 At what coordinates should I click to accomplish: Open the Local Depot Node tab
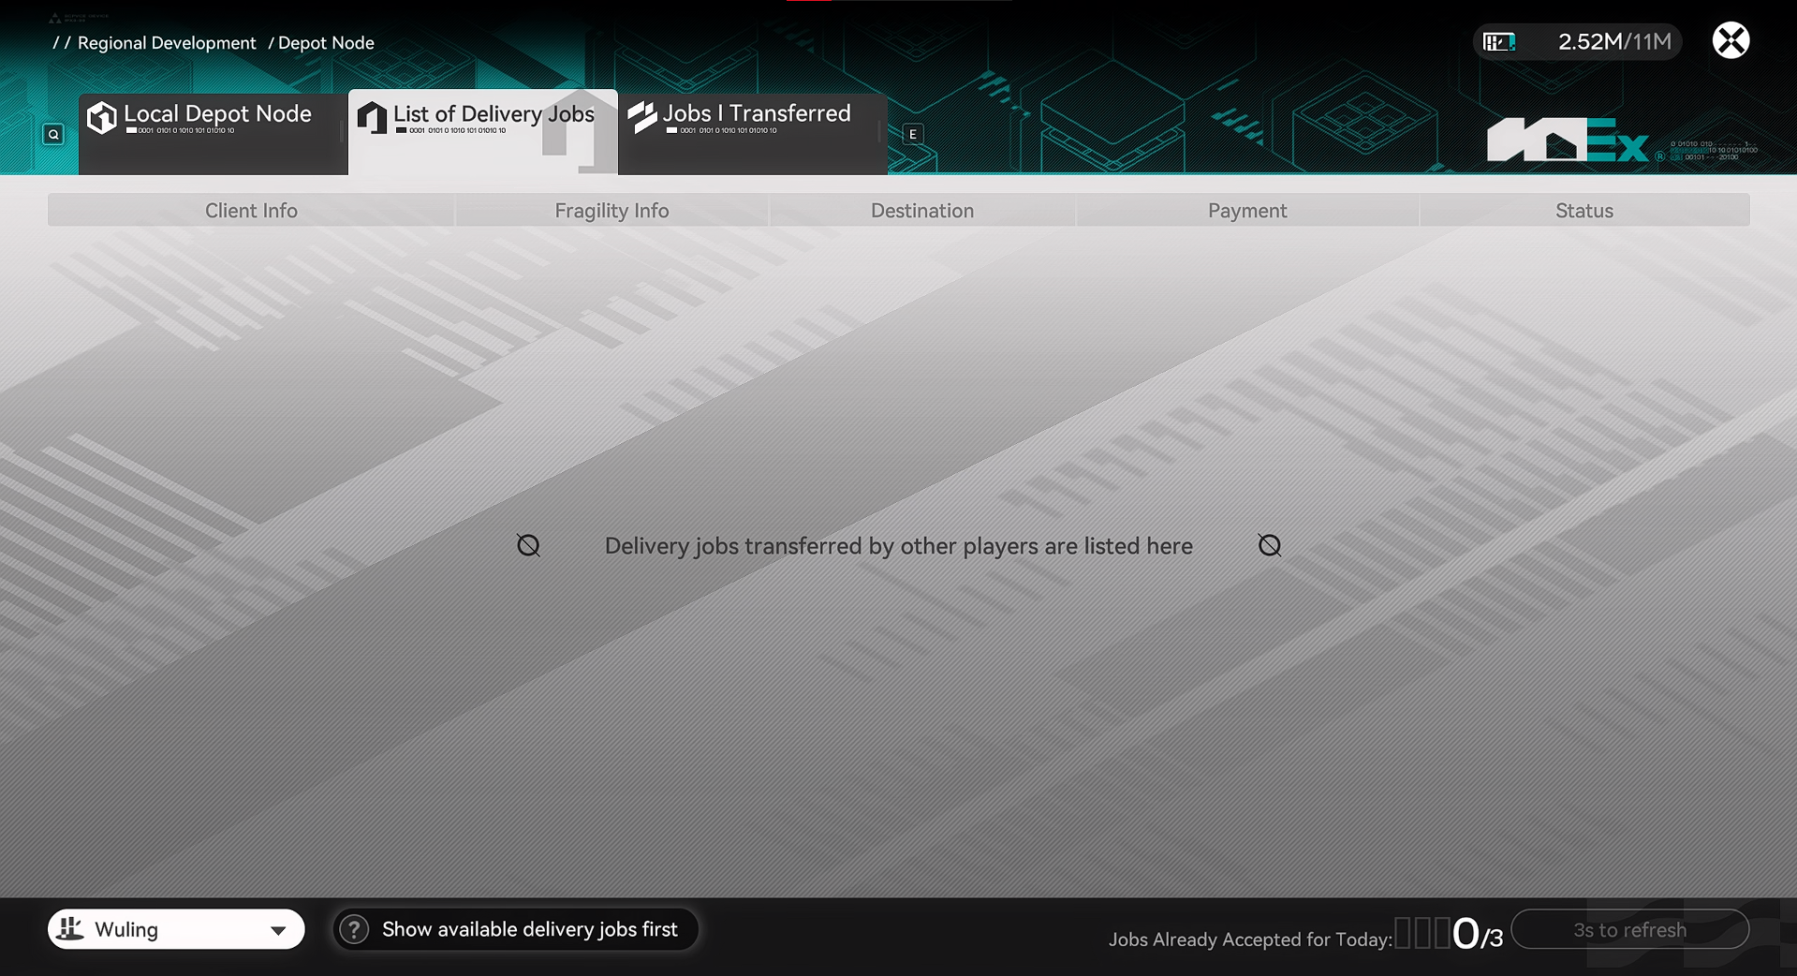(x=213, y=133)
